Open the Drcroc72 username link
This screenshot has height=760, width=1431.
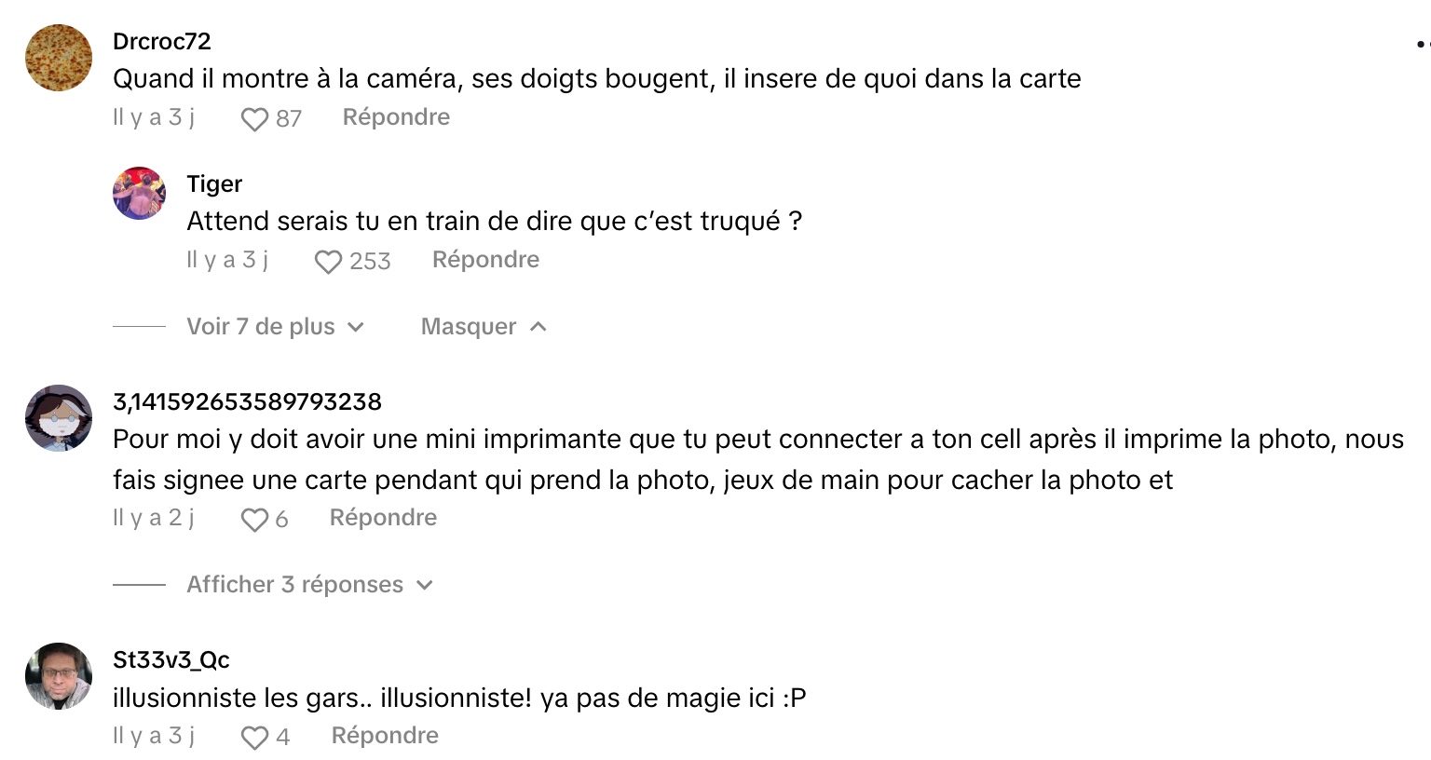162,41
